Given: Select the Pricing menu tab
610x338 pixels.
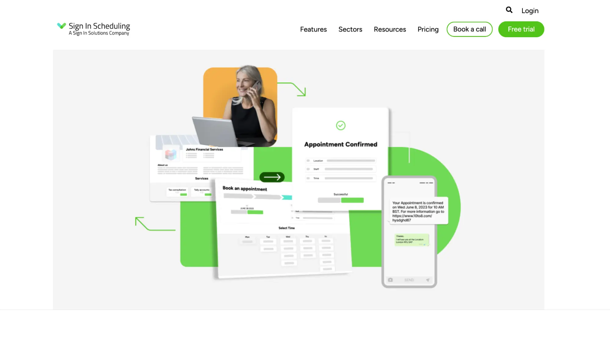Looking at the screenshot, I should 428,29.
